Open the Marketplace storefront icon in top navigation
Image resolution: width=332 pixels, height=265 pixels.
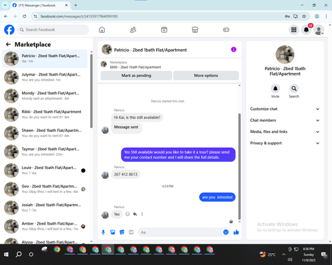tap(195, 30)
